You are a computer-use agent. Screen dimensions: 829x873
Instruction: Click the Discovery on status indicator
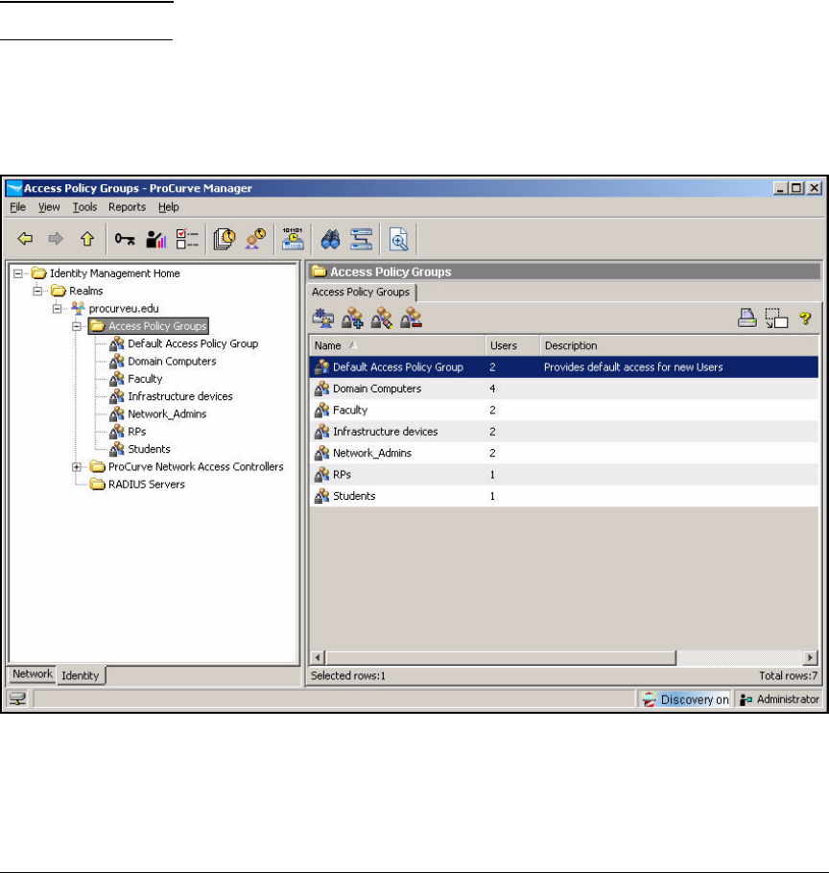pos(685,699)
